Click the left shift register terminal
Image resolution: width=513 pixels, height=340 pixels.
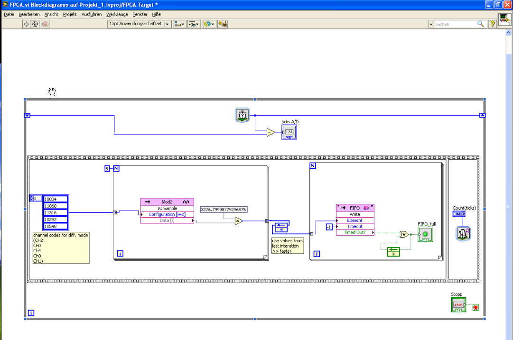27,115
